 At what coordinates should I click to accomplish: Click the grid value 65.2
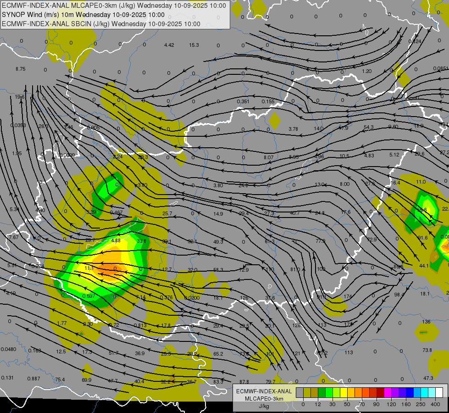(x=218, y=354)
